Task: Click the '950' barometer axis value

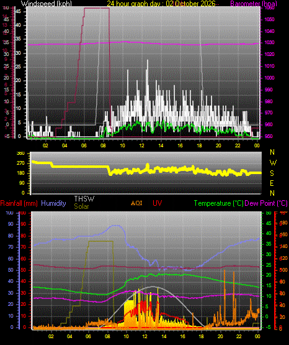Action: click(x=269, y=136)
